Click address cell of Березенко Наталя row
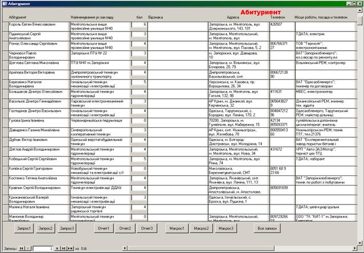This screenshot has width=364, height=253. coord(239,84)
